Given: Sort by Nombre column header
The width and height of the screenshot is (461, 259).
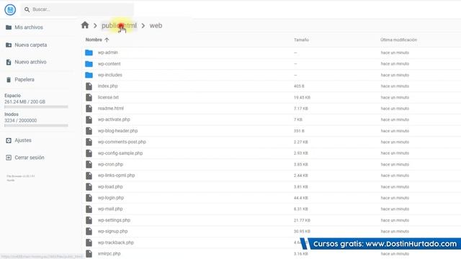Looking at the screenshot, I should point(94,40).
